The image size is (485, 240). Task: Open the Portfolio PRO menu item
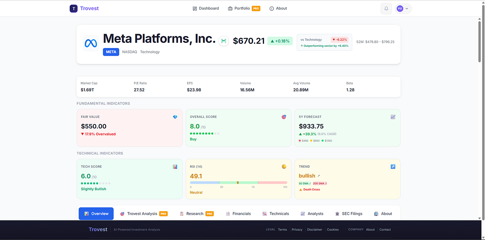click(244, 8)
